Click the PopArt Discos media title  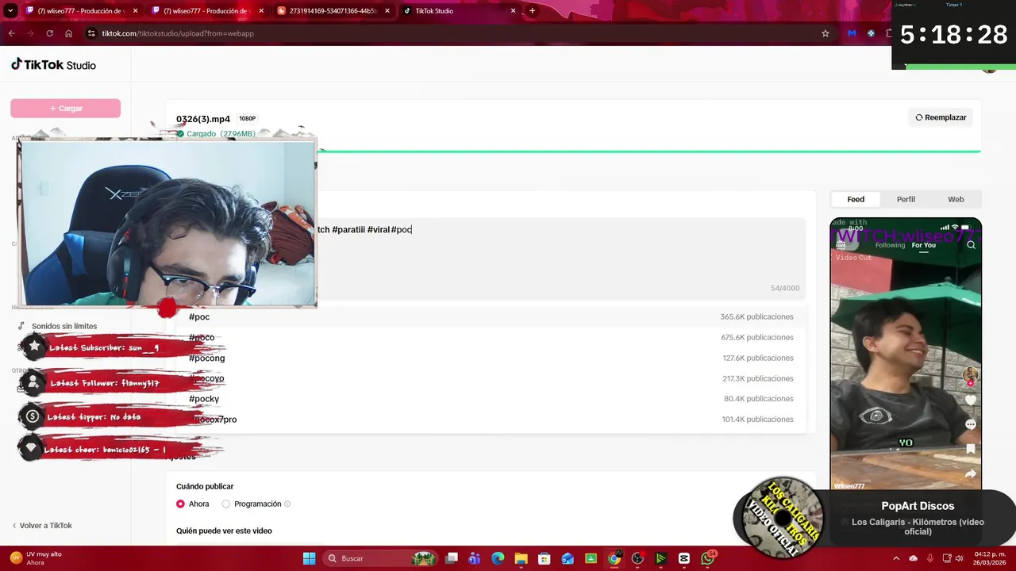pos(918,506)
